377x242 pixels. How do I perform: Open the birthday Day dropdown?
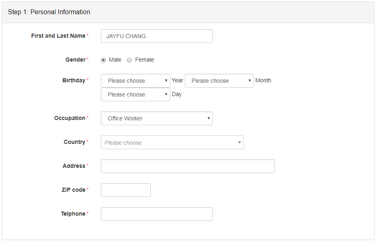pos(136,94)
